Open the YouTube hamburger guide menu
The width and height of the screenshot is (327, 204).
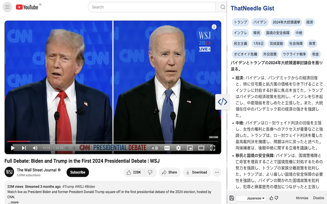[x=7, y=7]
